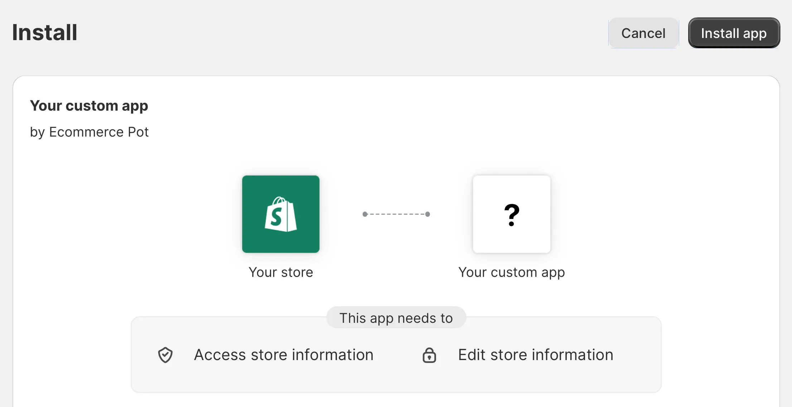The width and height of the screenshot is (792, 407).
Task: Click the 'Your store' caption under Shopify icon
Action: click(281, 272)
